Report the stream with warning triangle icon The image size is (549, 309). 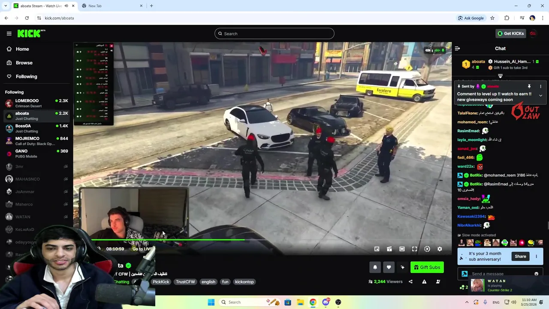click(x=424, y=282)
